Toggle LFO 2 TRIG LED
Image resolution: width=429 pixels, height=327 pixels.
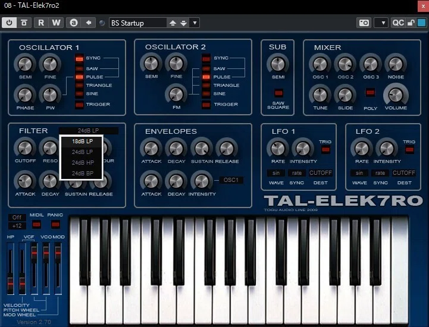click(x=409, y=150)
